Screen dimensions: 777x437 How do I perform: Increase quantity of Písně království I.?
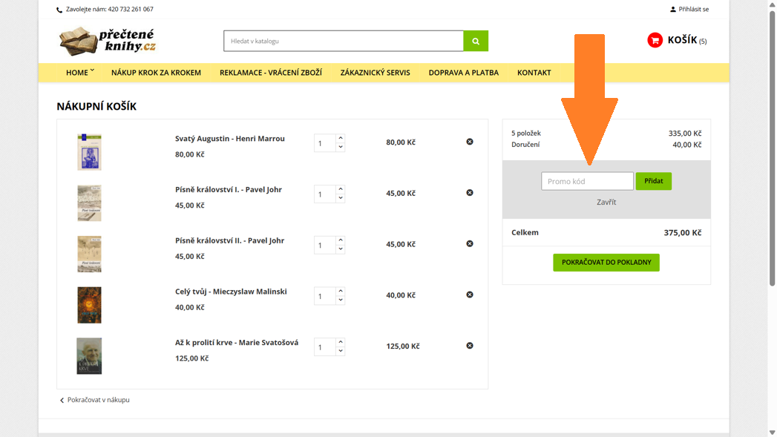point(341,189)
